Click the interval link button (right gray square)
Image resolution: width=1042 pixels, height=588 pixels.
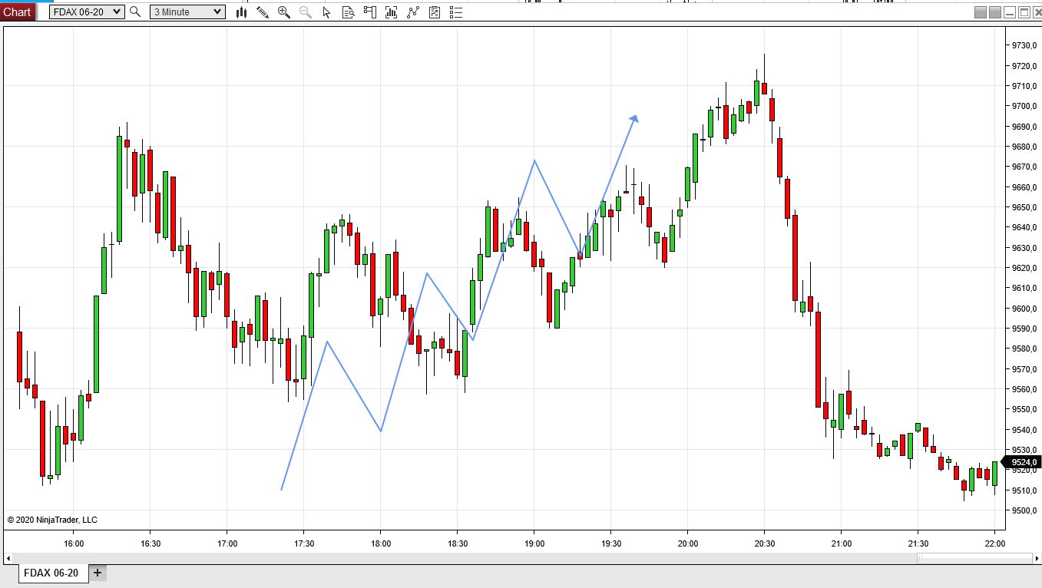tap(995, 12)
